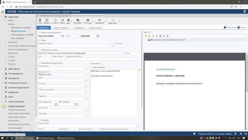
Task: Toggle the Перегляд checkbox
Action: [225, 28]
